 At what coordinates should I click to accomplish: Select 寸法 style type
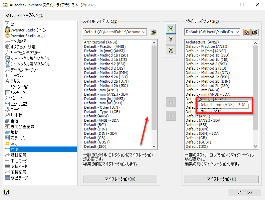(x=41, y=149)
